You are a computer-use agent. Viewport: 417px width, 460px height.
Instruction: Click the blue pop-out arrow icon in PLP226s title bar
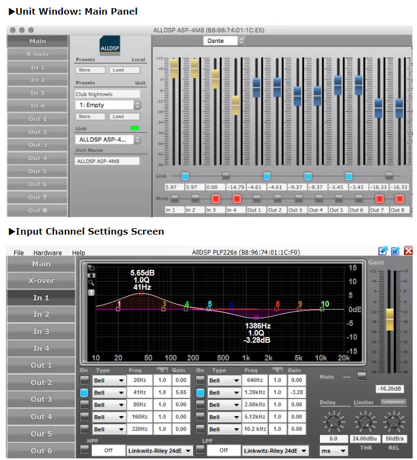[x=383, y=251]
